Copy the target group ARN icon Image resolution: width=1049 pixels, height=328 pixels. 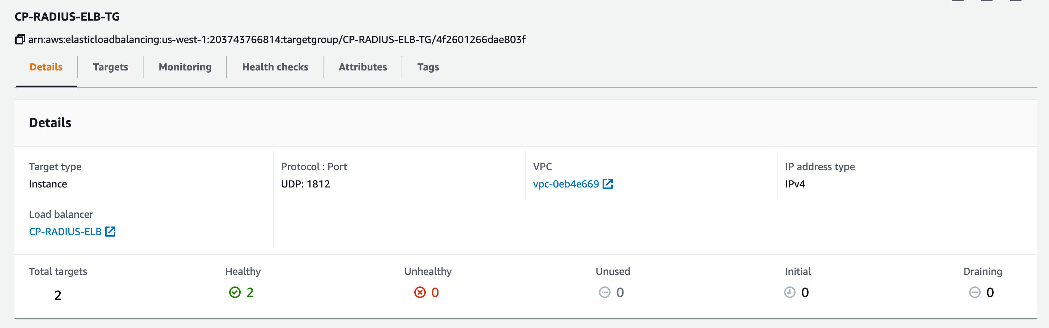click(20, 39)
